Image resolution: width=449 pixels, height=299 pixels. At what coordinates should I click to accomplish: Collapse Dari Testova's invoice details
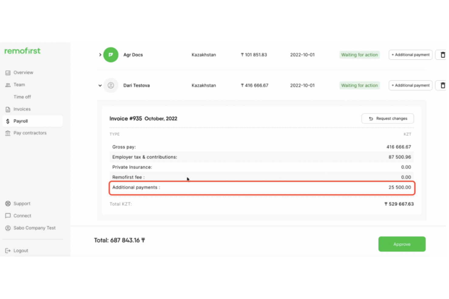[x=100, y=85]
